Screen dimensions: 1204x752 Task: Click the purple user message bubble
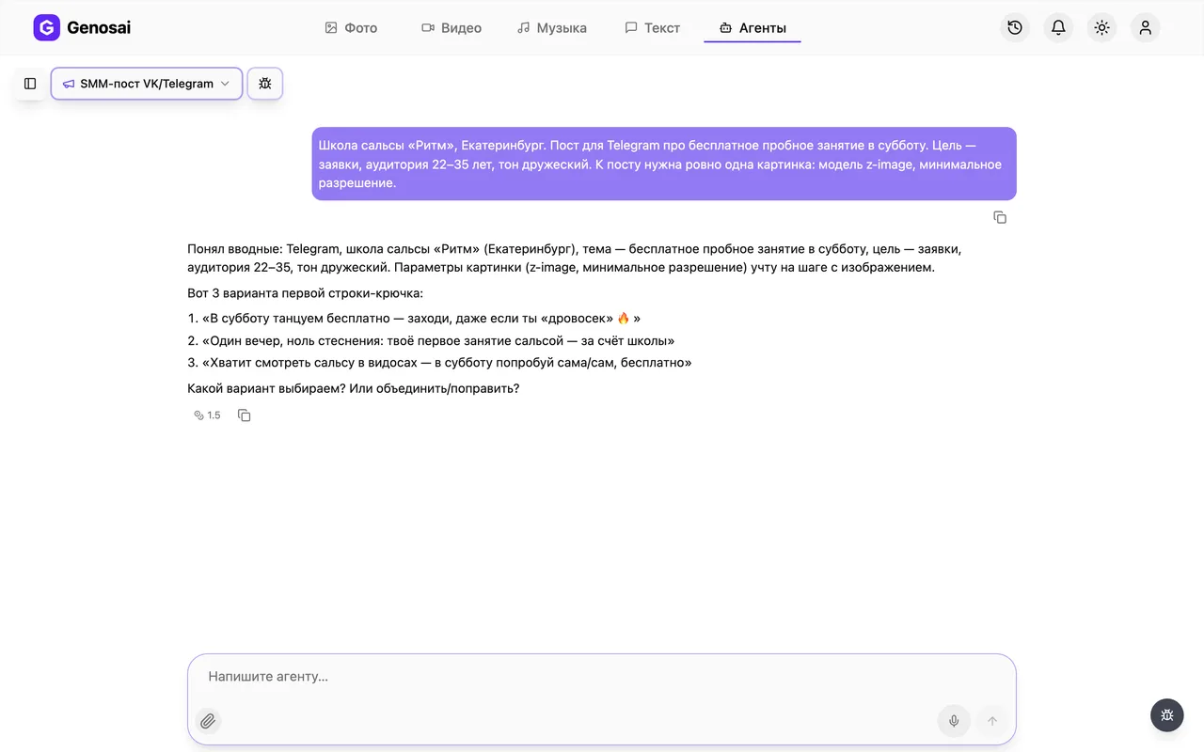(x=664, y=164)
